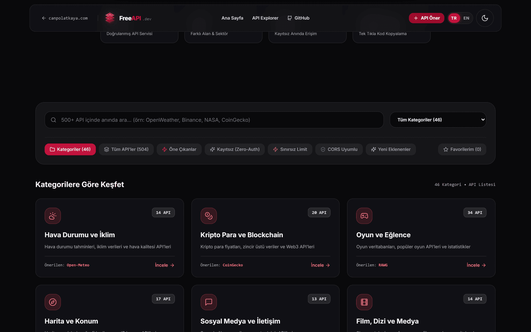
Task: Open the Tüm Kategoriler dropdown
Action: pyautogui.click(x=438, y=120)
